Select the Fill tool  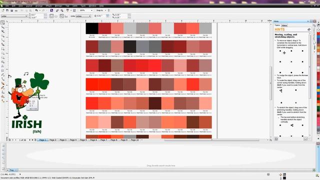(x=3, y=96)
